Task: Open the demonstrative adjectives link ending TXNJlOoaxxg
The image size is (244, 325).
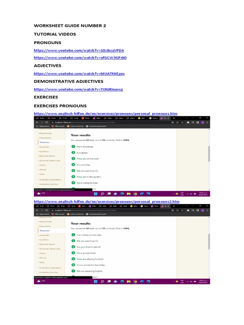Action: point(78,89)
